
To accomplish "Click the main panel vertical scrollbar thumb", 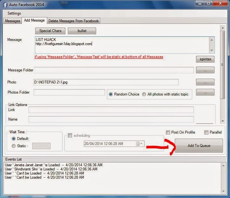I will point(223,65).
